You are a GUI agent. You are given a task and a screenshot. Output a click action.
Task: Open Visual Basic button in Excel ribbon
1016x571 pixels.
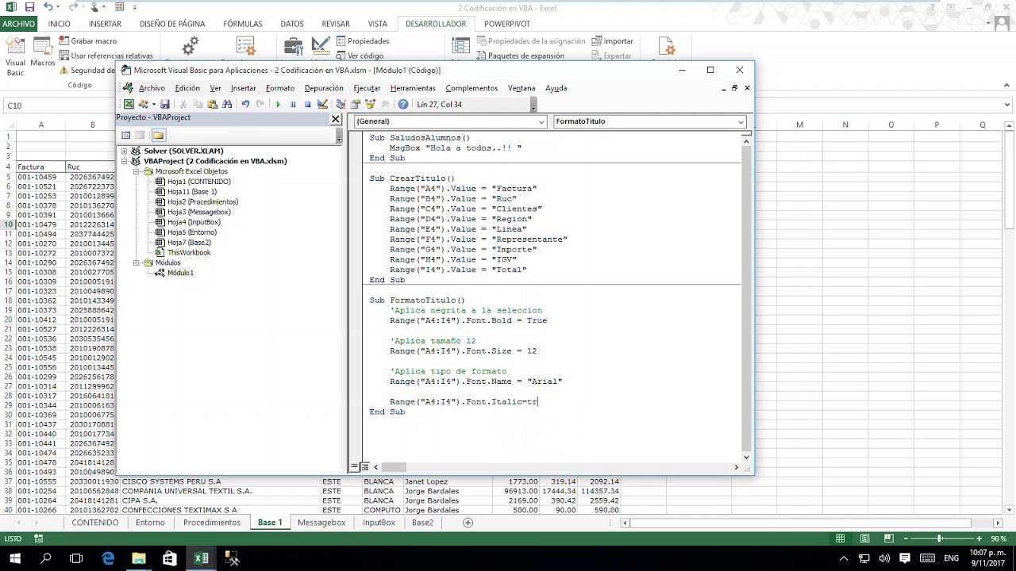tap(15, 56)
